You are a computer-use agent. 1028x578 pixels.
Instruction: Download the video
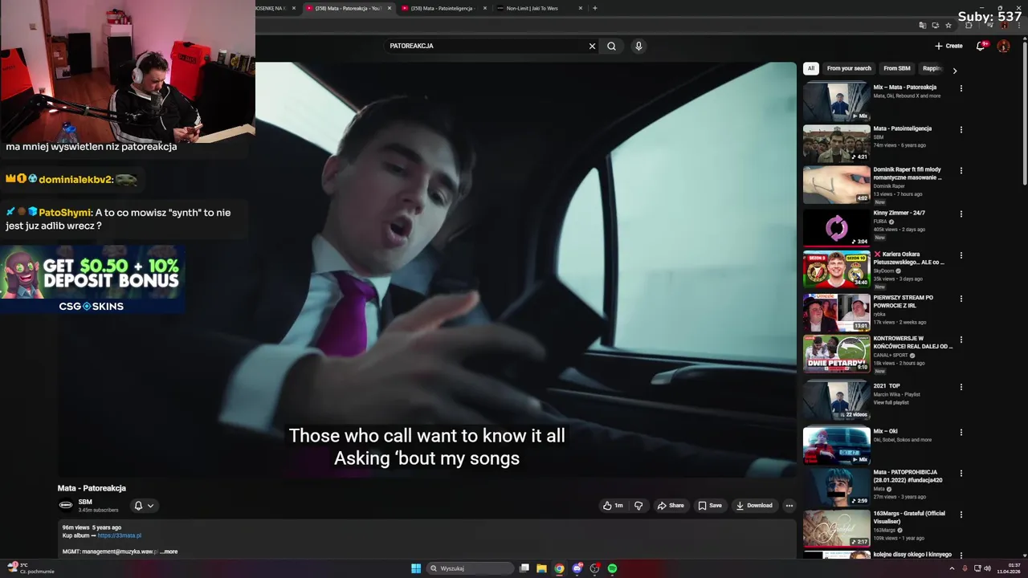[x=754, y=506]
